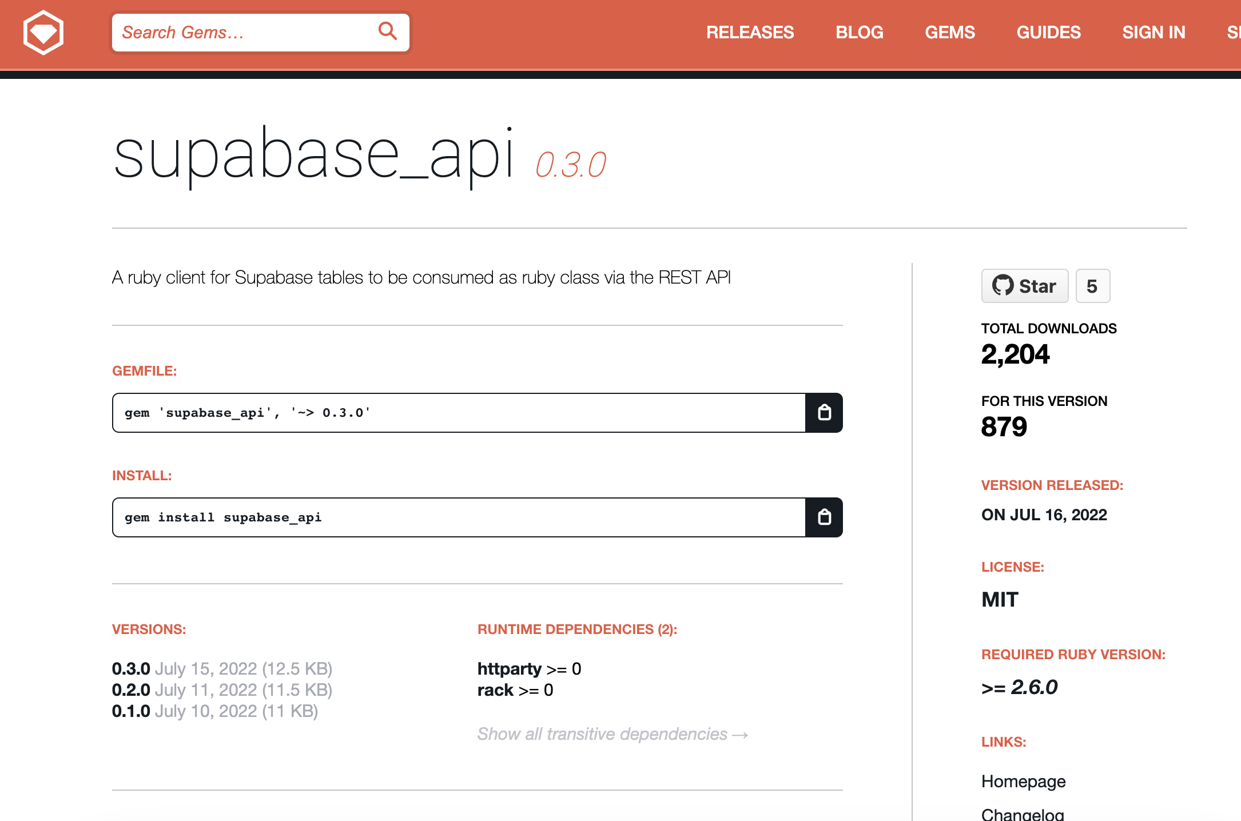Copy the install command using clipboard icon
Viewport: 1241px width, 821px height.
tap(824, 517)
